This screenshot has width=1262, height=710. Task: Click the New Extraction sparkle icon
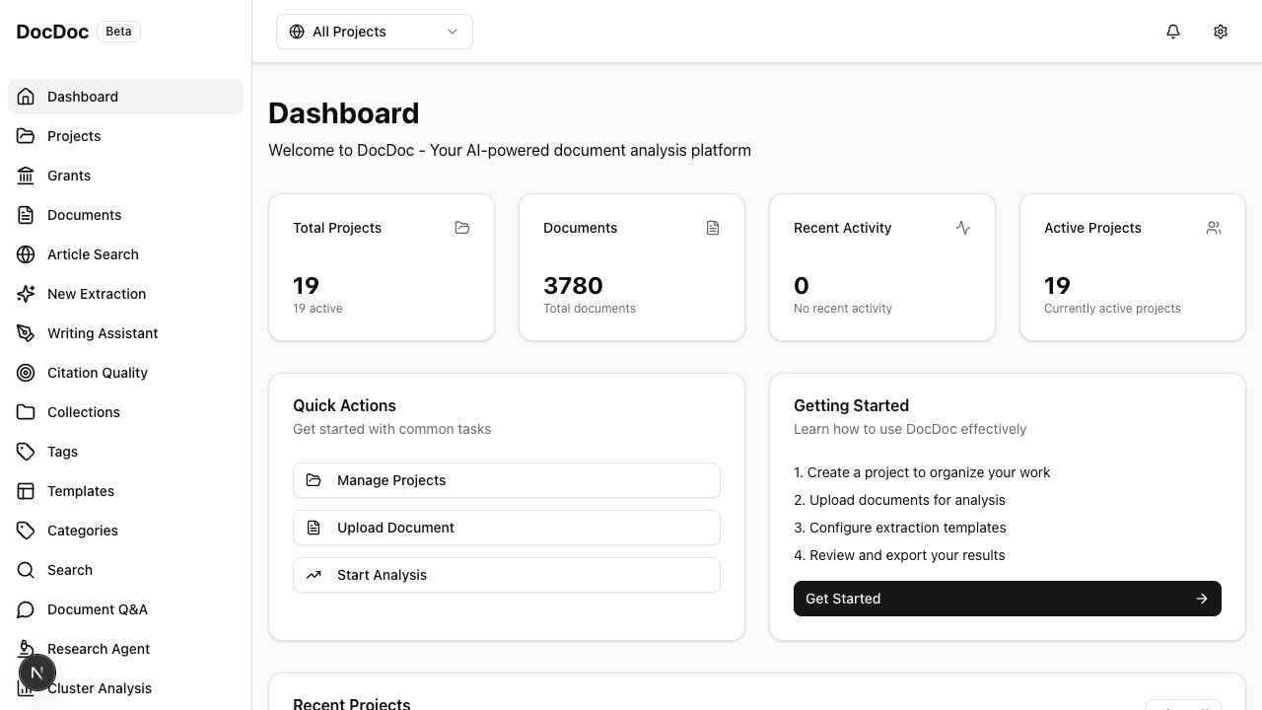click(27, 294)
